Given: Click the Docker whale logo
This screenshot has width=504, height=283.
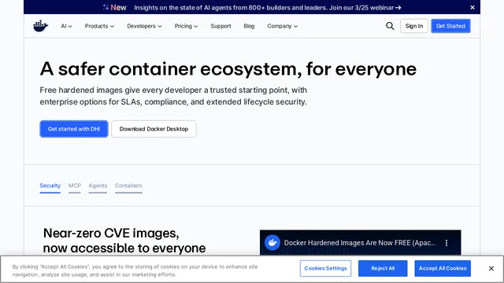Looking at the screenshot, I should pyautogui.click(x=40, y=26).
